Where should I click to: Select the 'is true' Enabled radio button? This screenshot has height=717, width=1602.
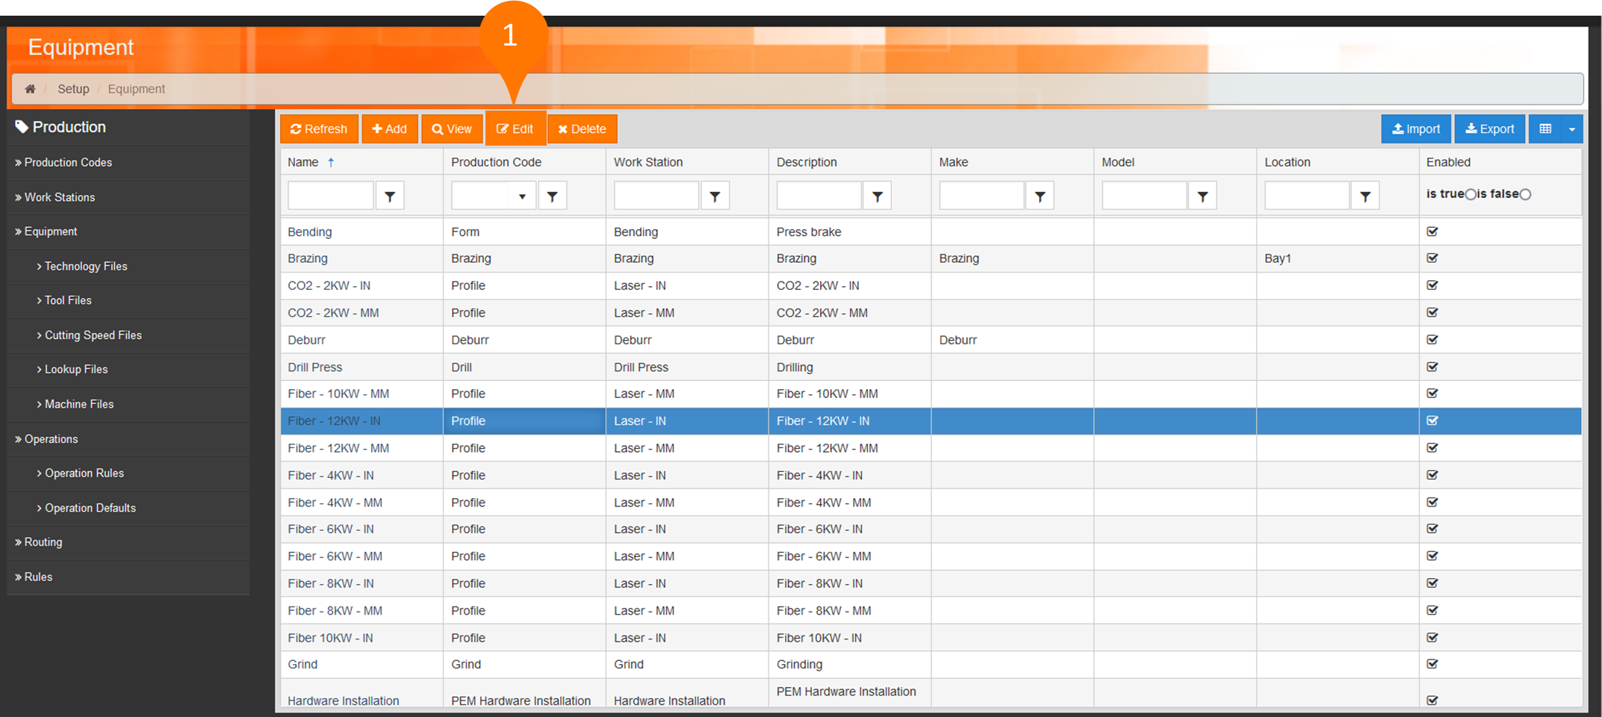pos(1471,195)
